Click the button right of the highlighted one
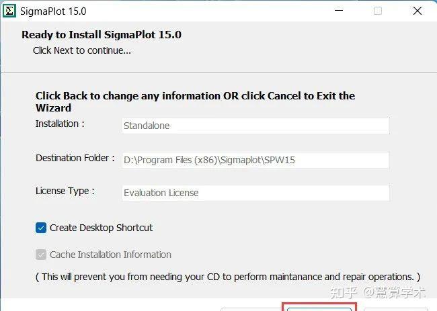The height and width of the screenshot is (311, 437). coord(394,308)
